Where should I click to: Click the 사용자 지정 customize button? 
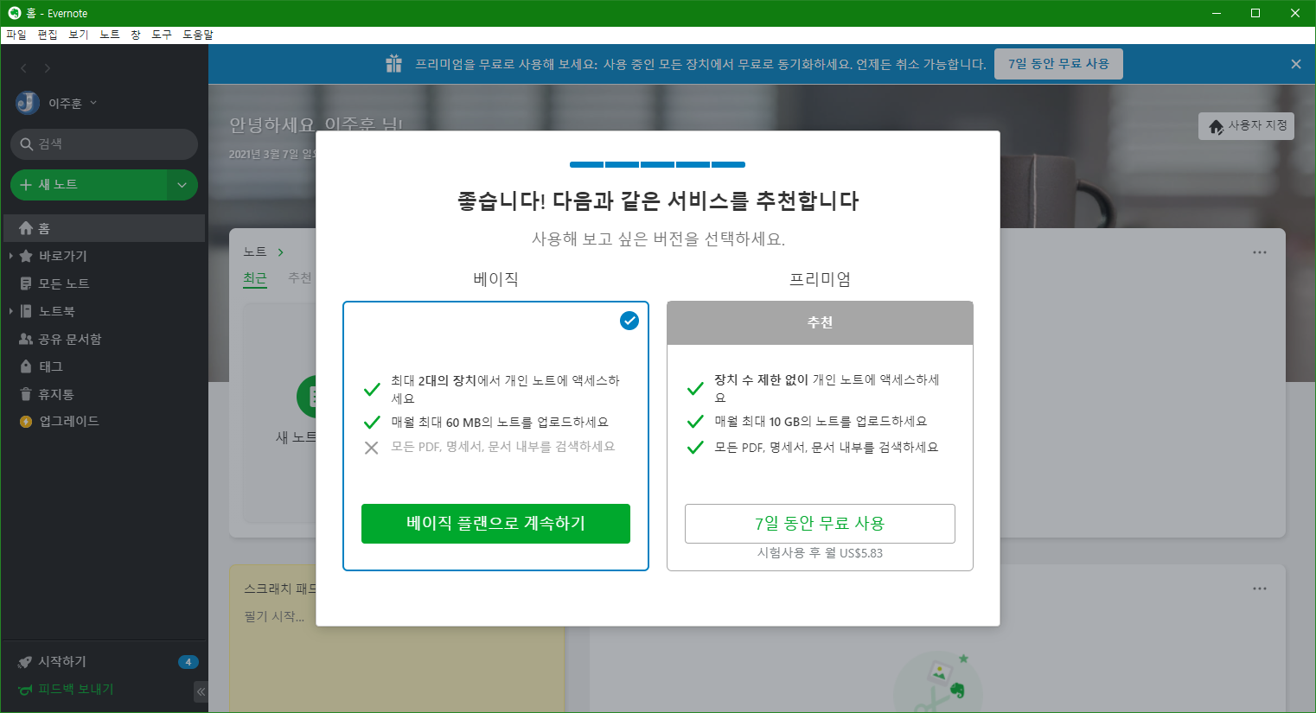[1246, 126]
